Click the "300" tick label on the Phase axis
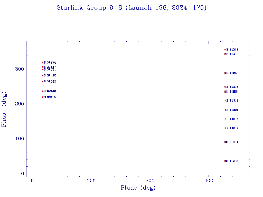 point(20,69)
